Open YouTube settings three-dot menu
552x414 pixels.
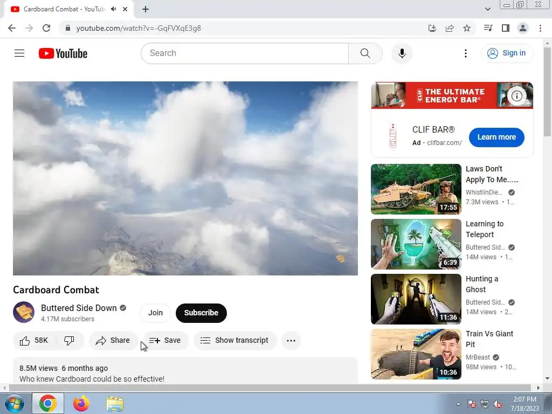click(465, 53)
